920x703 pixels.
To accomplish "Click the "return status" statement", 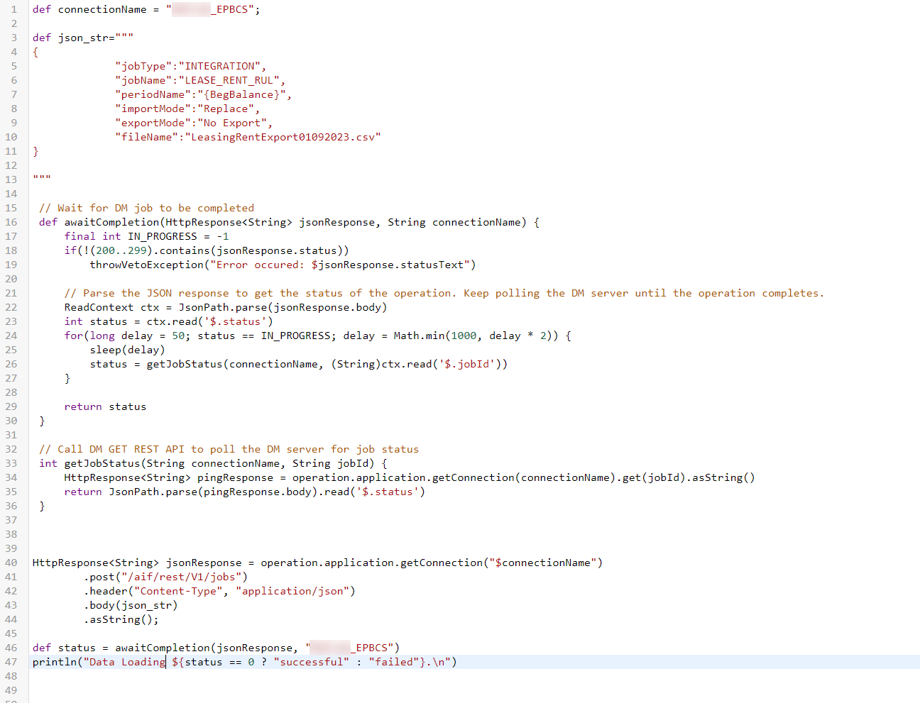I will (x=105, y=406).
